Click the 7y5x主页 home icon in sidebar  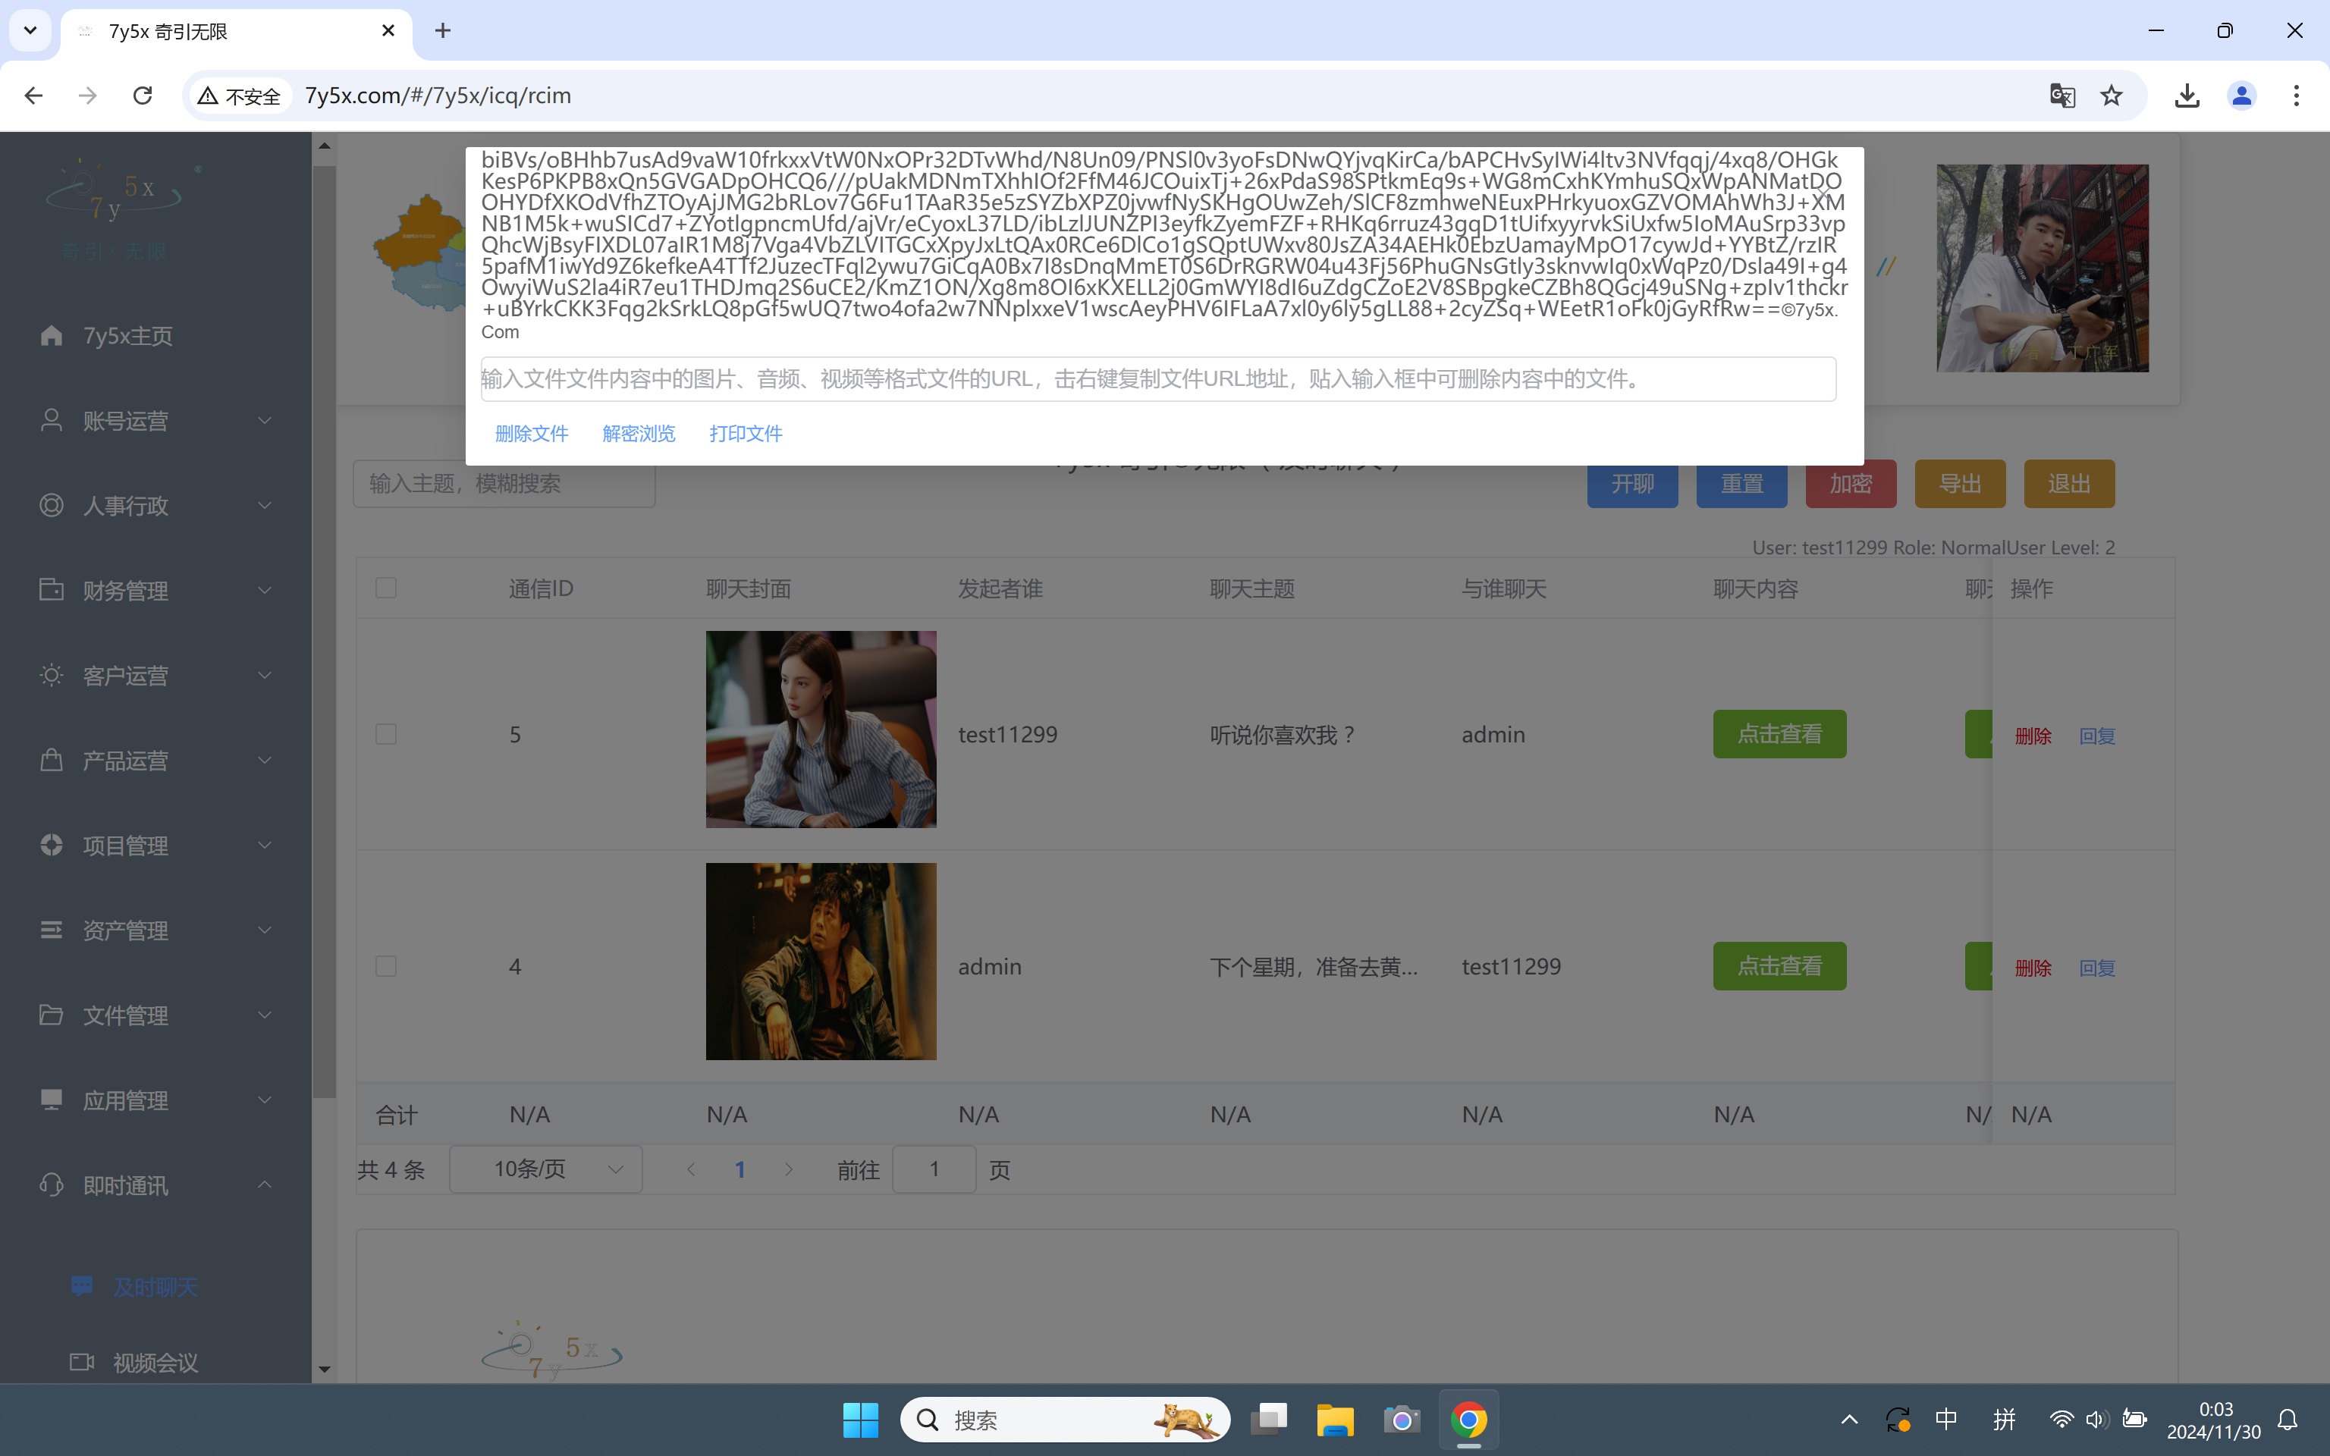52,335
